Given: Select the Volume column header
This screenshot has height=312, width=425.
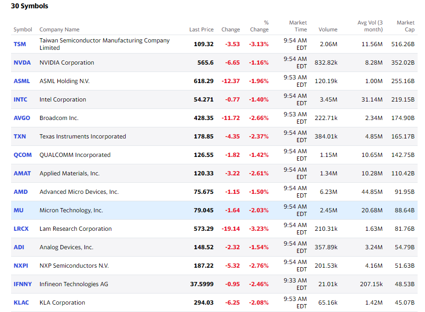Looking at the screenshot, I should point(328,30).
